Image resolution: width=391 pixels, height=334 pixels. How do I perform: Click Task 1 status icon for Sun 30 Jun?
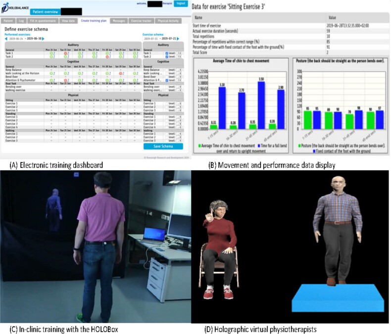[x=135, y=53]
